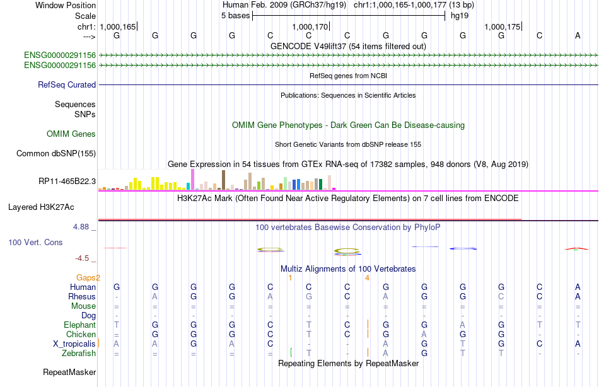This screenshot has width=599, height=387.
Task: Click the tall violet bar in GTEx chart
Action: click(x=192, y=180)
